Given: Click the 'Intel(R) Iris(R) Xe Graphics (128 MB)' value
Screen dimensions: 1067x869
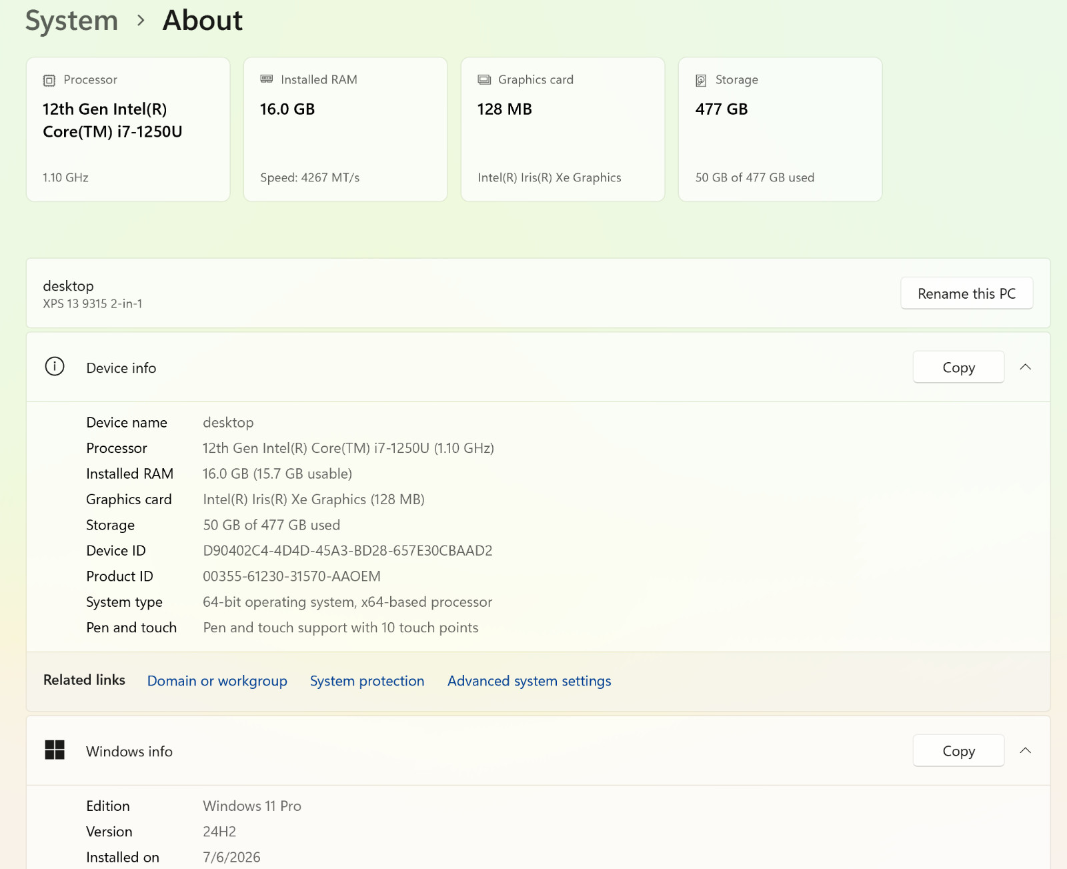Looking at the screenshot, I should 313,500.
